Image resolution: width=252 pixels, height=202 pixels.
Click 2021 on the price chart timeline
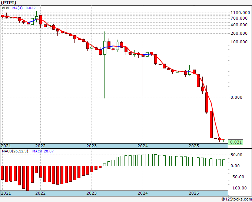pyautogui.click(x=6, y=146)
